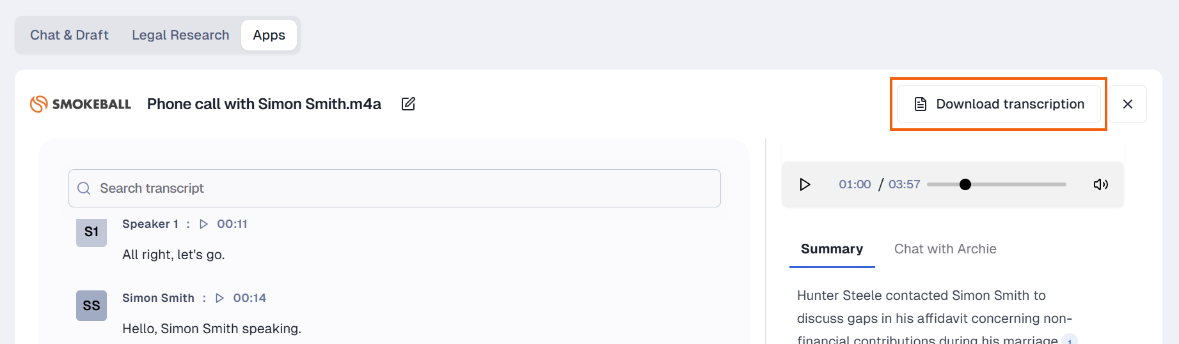Play Speaker 1 segment at 00:11
The image size is (1179, 344).
(x=204, y=224)
